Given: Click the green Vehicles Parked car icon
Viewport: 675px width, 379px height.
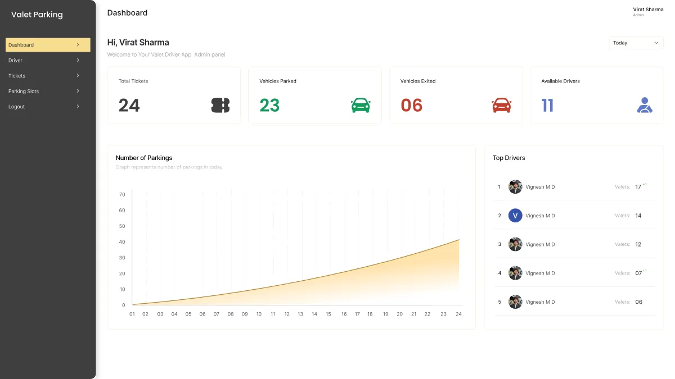Looking at the screenshot, I should click(361, 105).
